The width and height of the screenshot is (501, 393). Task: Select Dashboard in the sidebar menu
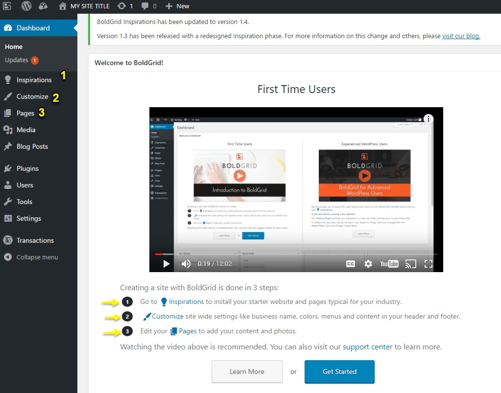pos(38,28)
